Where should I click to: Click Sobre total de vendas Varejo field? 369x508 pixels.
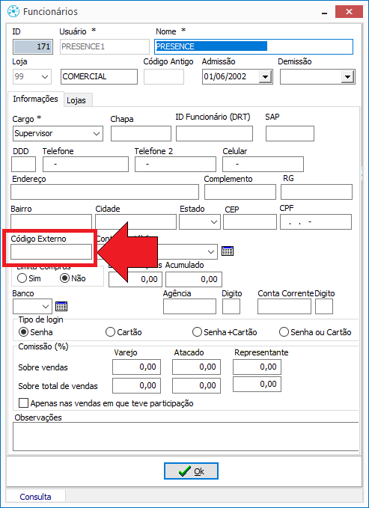tap(136, 385)
